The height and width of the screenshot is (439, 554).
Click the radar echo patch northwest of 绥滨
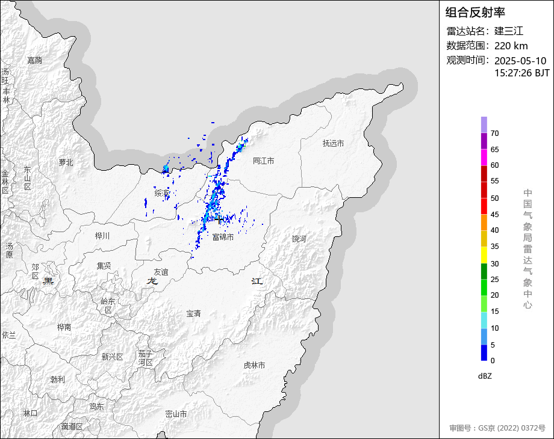click(x=166, y=168)
